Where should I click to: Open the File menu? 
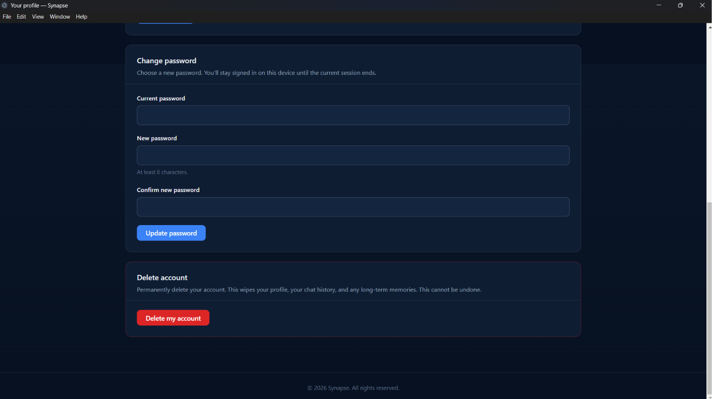click(x=7, y=17)
